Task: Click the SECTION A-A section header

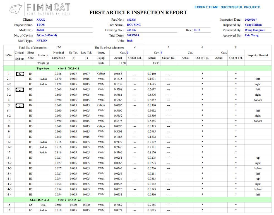Action: [x=40, y=200]
